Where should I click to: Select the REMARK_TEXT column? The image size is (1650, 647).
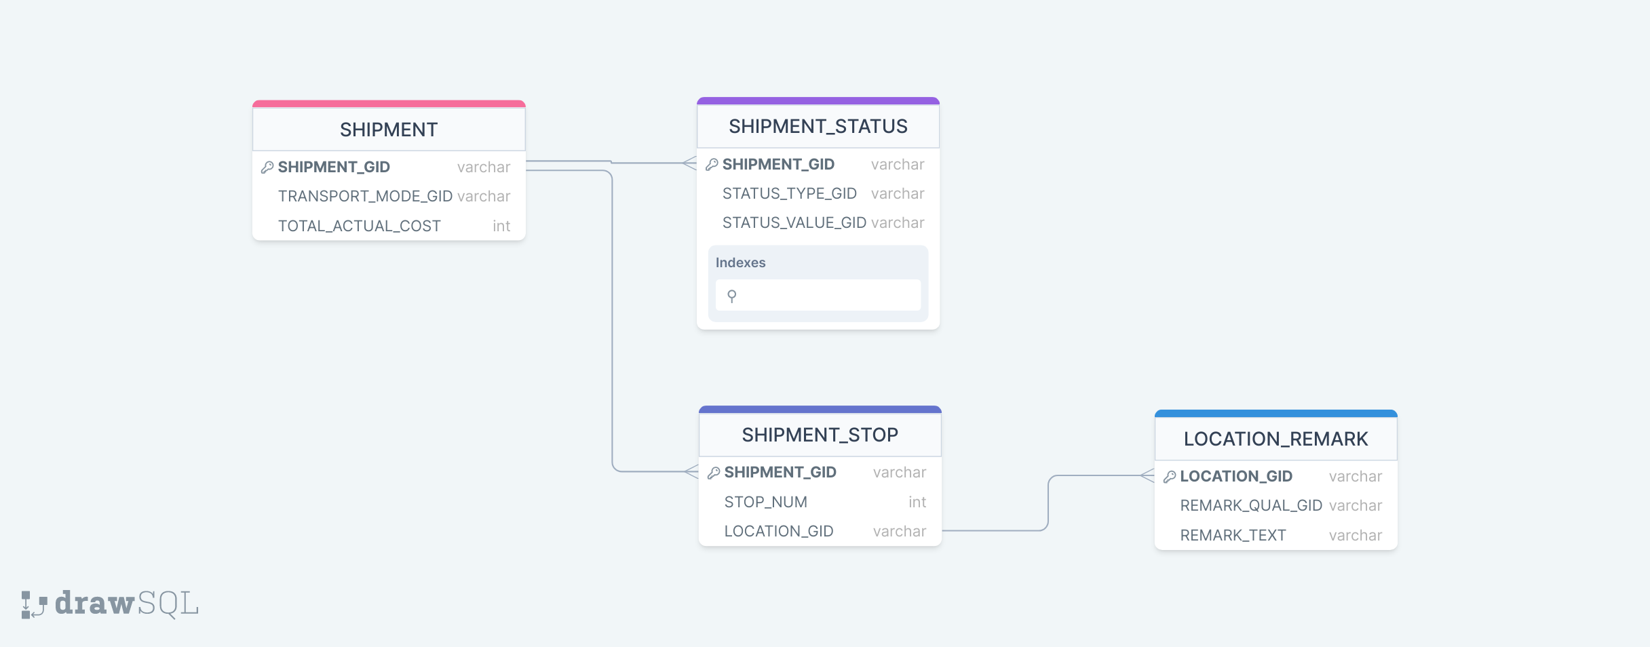pyautogui.click(x=1233, y=535)
